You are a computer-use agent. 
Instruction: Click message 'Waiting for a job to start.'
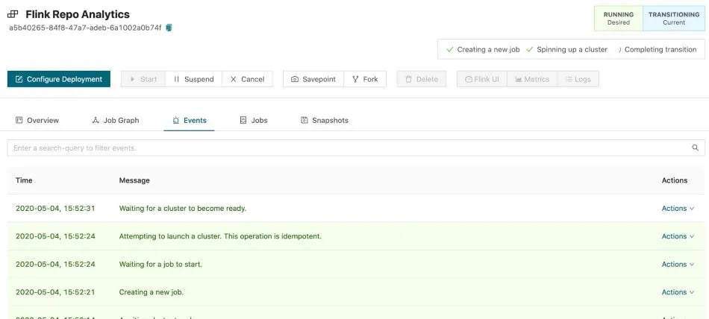click(x=160, y=265)
